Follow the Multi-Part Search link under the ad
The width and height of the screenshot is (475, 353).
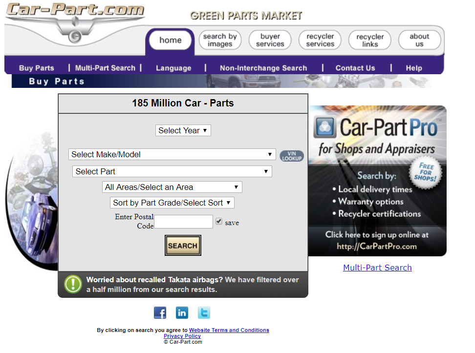(377, 268)
